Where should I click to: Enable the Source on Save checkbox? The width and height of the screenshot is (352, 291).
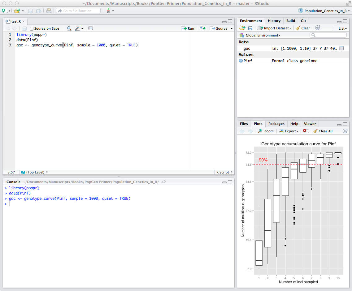click(32, 29)
